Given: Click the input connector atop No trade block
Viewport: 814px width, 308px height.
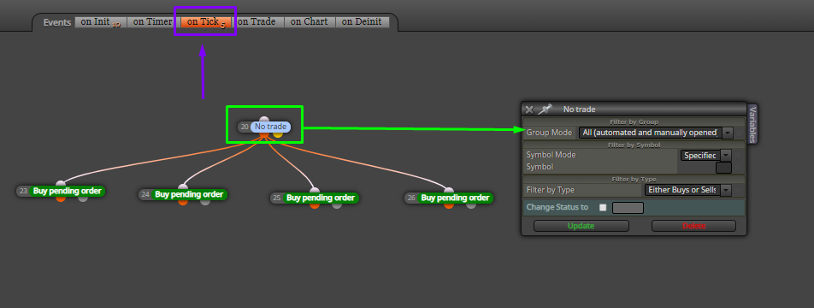Looking at the screenshot, I should click(x=264, y=120).
